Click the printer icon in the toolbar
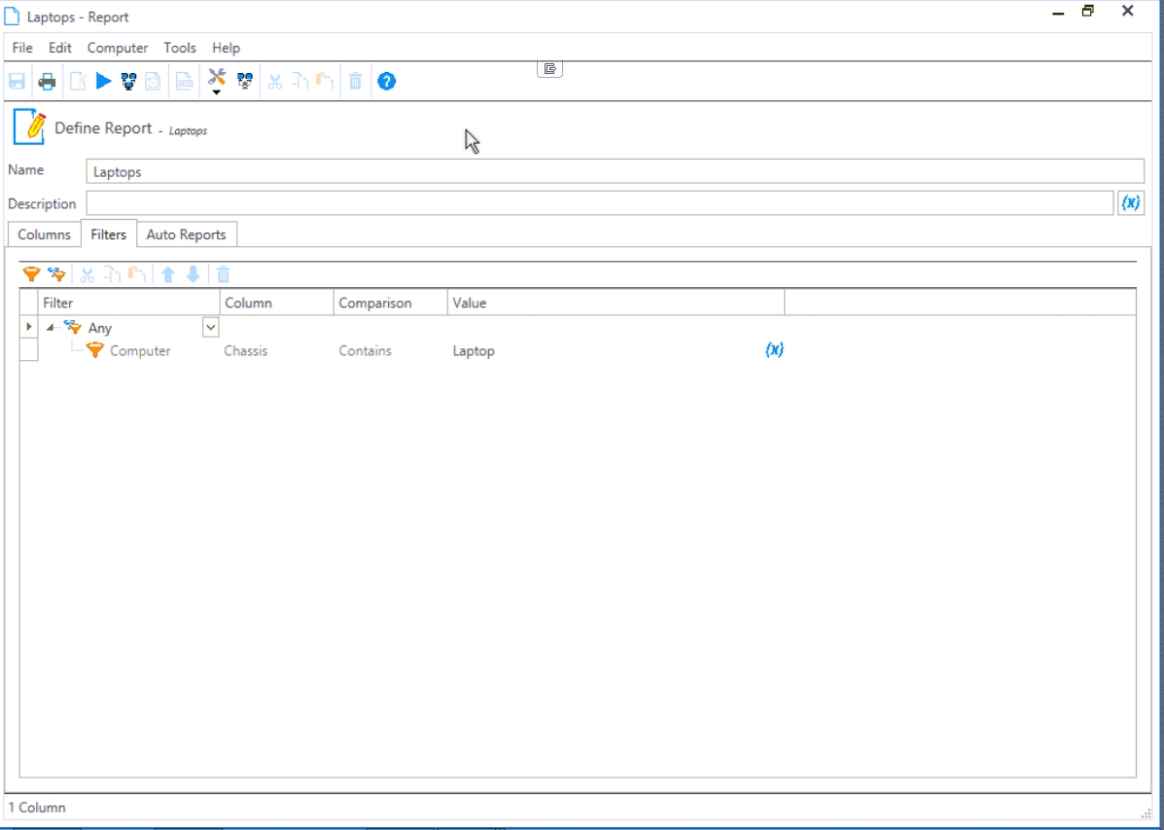The width and height of the screenshot is (1164, 830). point(47,82)
